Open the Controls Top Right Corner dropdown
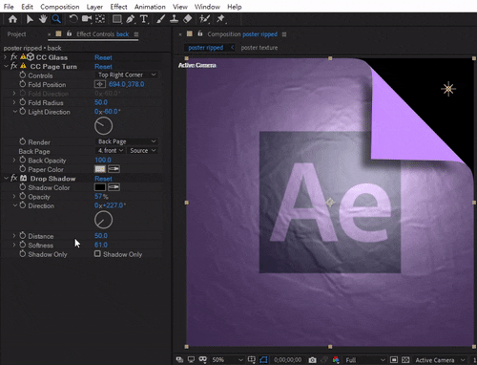This screenshot has width=477, height=365. [127, 75]
